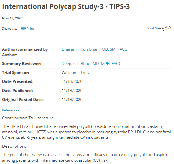Click the Date Published value 11/13/2020
Image resolution: width=174 pixels, height=164 pixels.
pos(72,91)
